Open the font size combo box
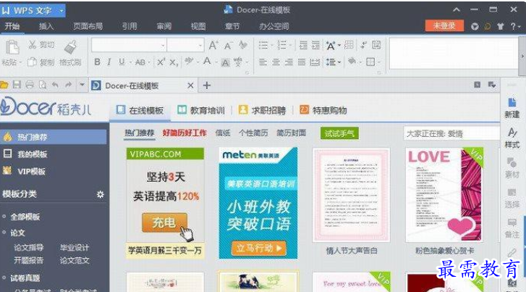 pyautogui.click(x=185, y=45)
